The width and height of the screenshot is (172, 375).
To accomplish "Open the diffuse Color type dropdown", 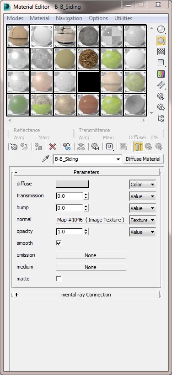I will [143, 185].
